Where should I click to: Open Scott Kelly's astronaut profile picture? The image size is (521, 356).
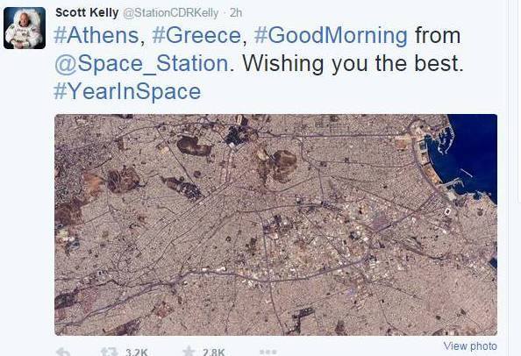(25, 28)
